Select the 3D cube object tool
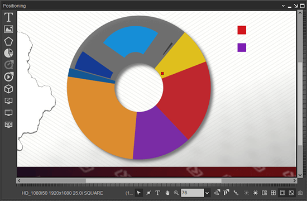 click(8, 89)
